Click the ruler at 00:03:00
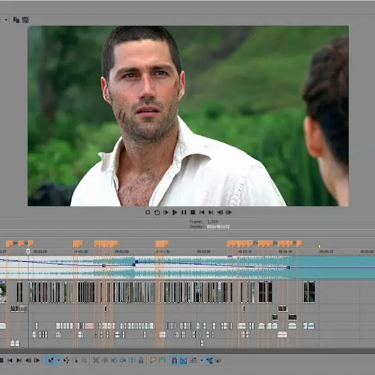Screen dimensions: 375x375 204,252
